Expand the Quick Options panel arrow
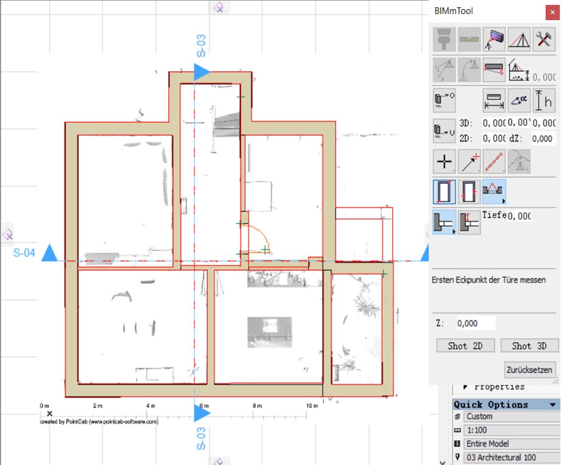The width and height of the screenshot is (561, 465). click(x=552, y=405)
